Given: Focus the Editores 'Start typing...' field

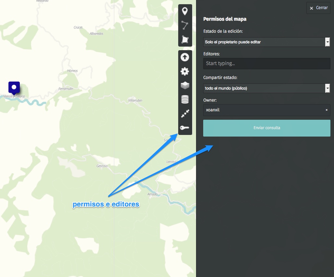Looking at the screenshot, I should [x=266, y=63].
